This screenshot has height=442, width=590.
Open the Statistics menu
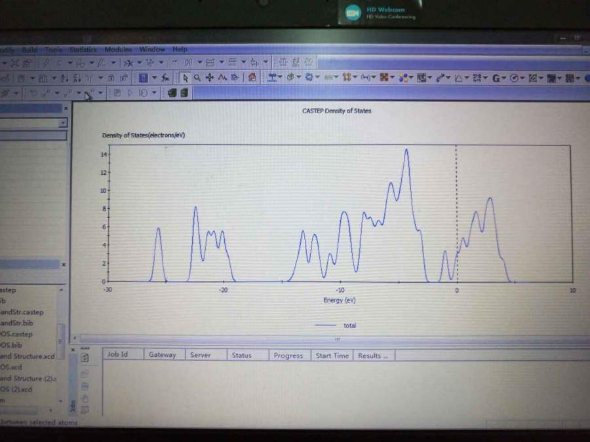[83, 50]
